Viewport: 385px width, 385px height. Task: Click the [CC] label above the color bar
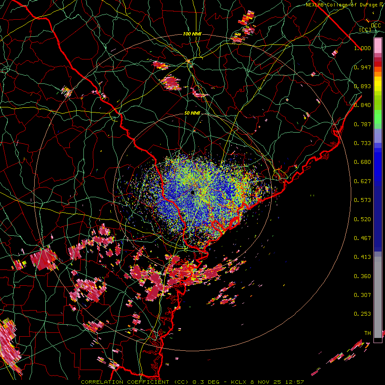(365, 30)
